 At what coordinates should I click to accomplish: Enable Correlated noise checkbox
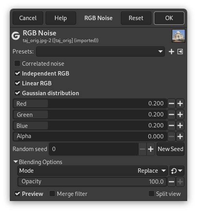pyautogui.click(x=17, y=63)
